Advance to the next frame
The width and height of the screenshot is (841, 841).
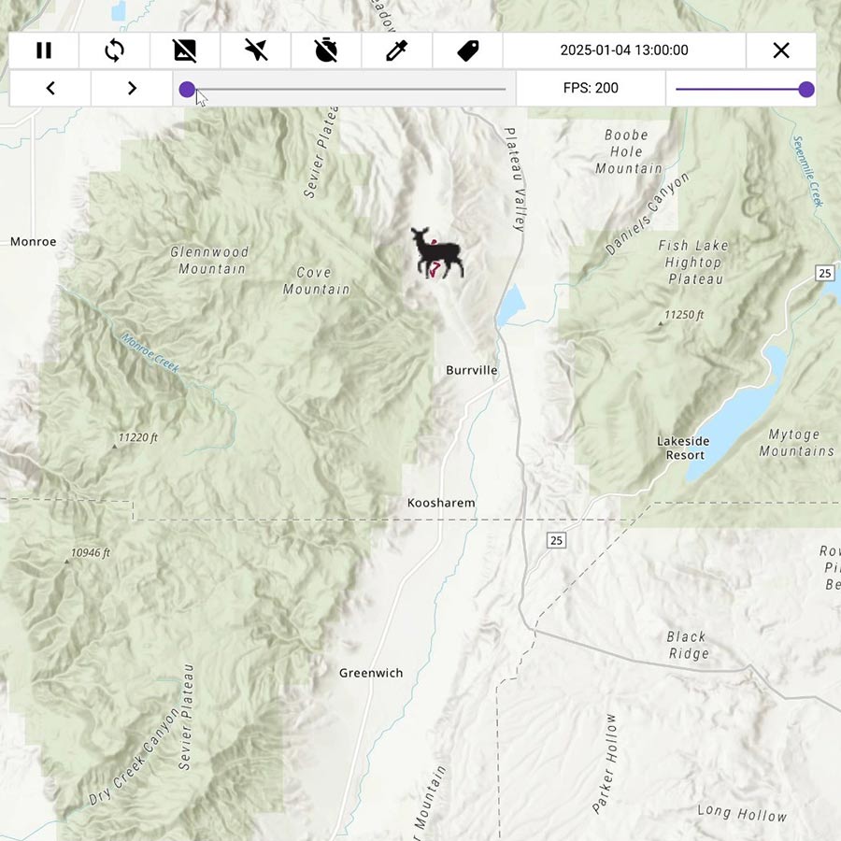(132, 89)
